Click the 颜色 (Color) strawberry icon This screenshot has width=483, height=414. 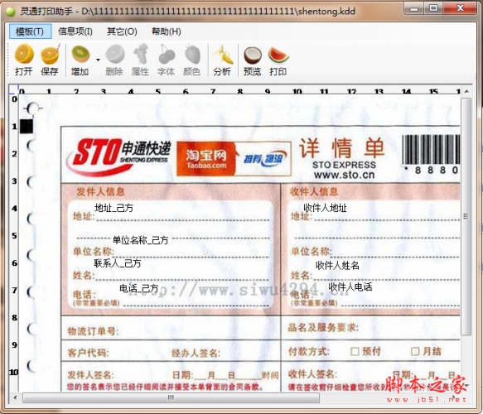[x=192, y=54]
